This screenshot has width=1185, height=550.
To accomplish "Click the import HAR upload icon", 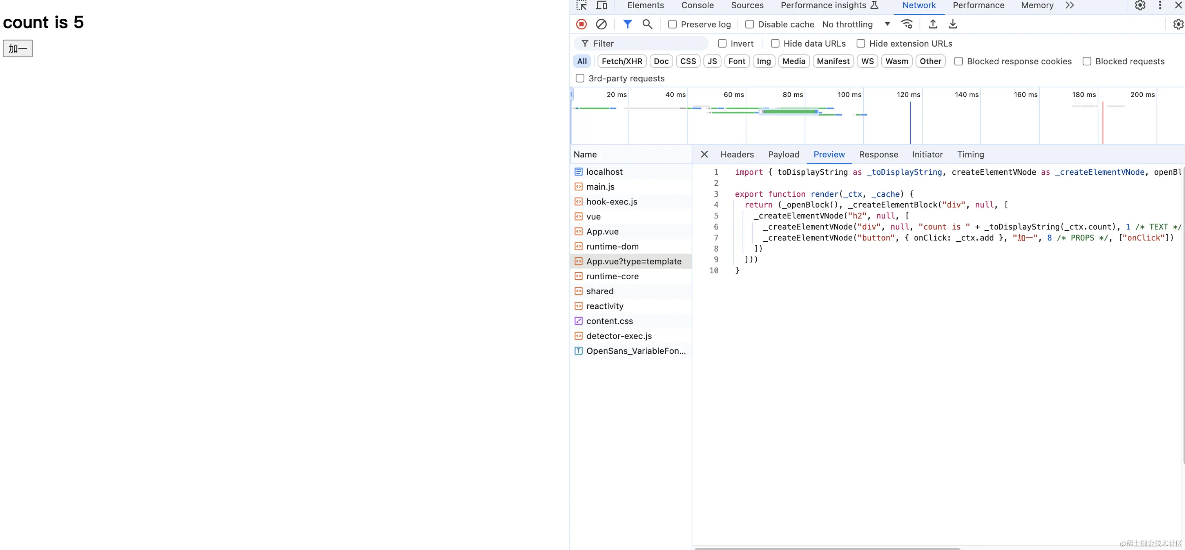I will (x=933, y=24).
